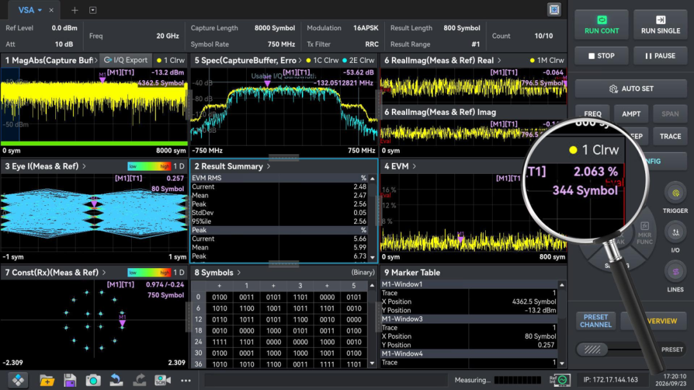
Task: Click the Symbol Rate 750 MHz setting
Action: (x=242, y=44)
